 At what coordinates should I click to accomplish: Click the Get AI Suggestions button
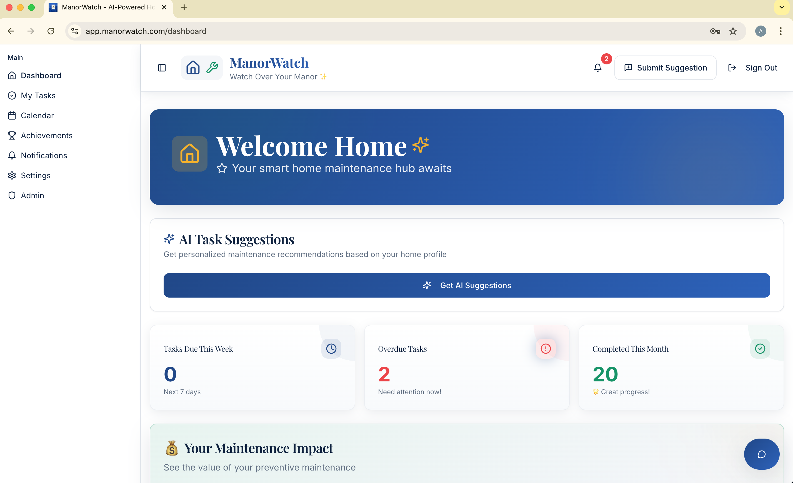pos(466,285)
